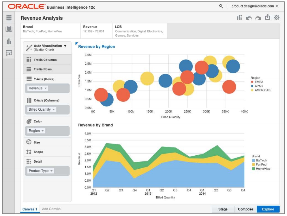Screen dimensions: 287x216
Task: Click the BizTech legend swatch
Action: pos(254,160)
